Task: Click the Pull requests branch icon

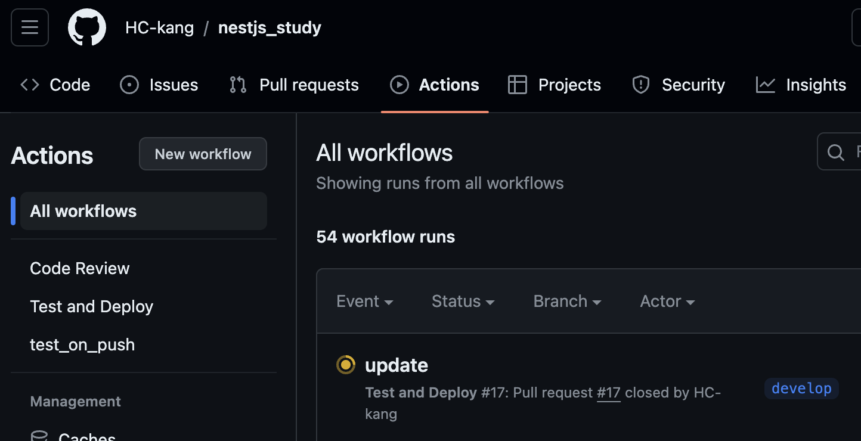Action: pos(238,85)
